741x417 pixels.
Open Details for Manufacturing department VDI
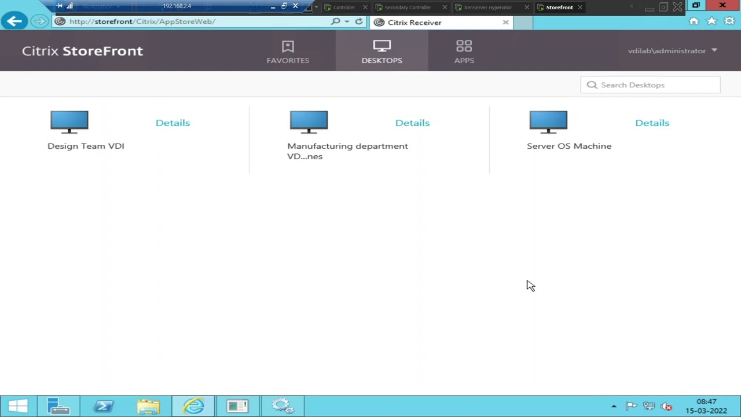(x=412, y=123)
